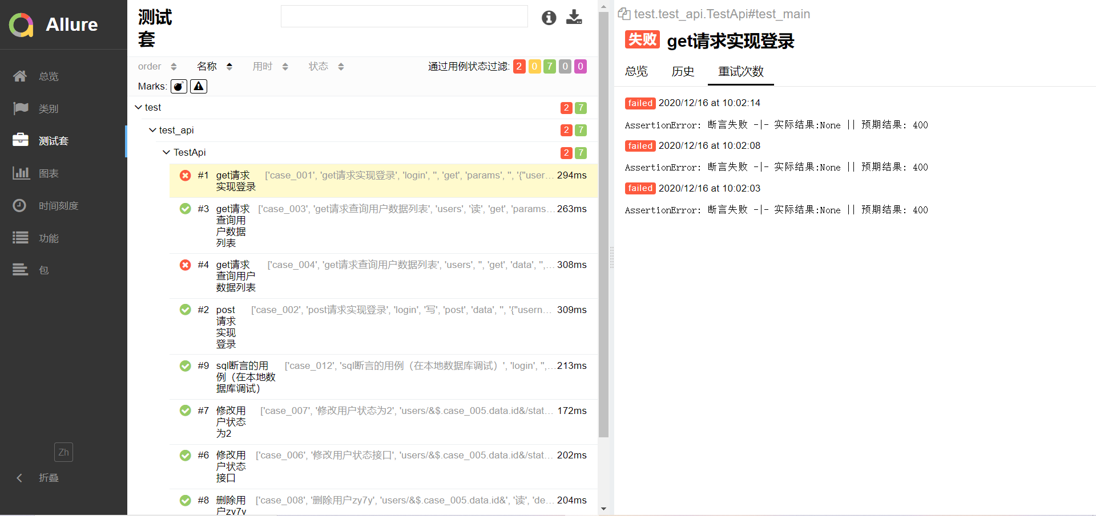Switch to the 总览 tab in test details
1096x516 pixels.
click(636, 71)
